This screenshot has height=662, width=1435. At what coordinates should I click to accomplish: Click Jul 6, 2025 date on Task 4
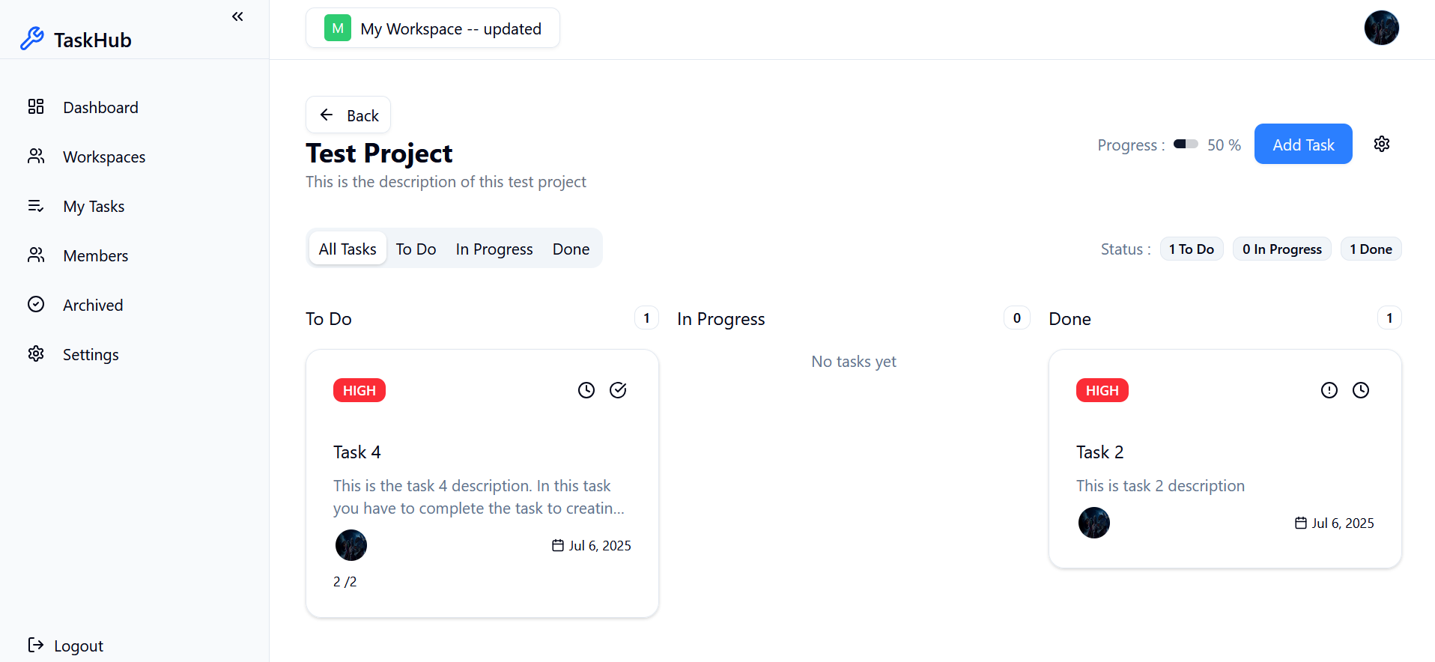[600, 546]
